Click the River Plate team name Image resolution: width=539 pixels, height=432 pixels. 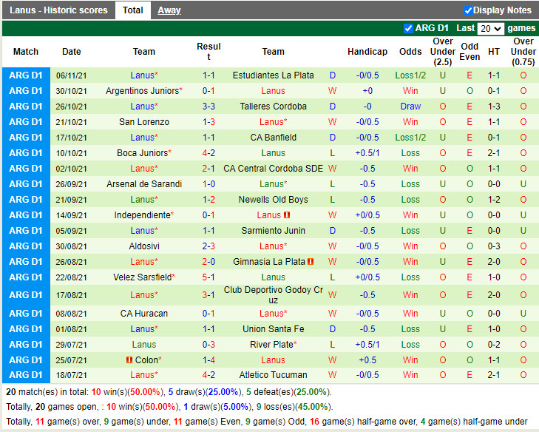point(273,345)
